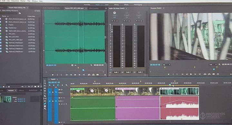Image resolution: width=232 pixels, height=125 pixels.
Task: Open the Media Browser tab
Action: 33,90
